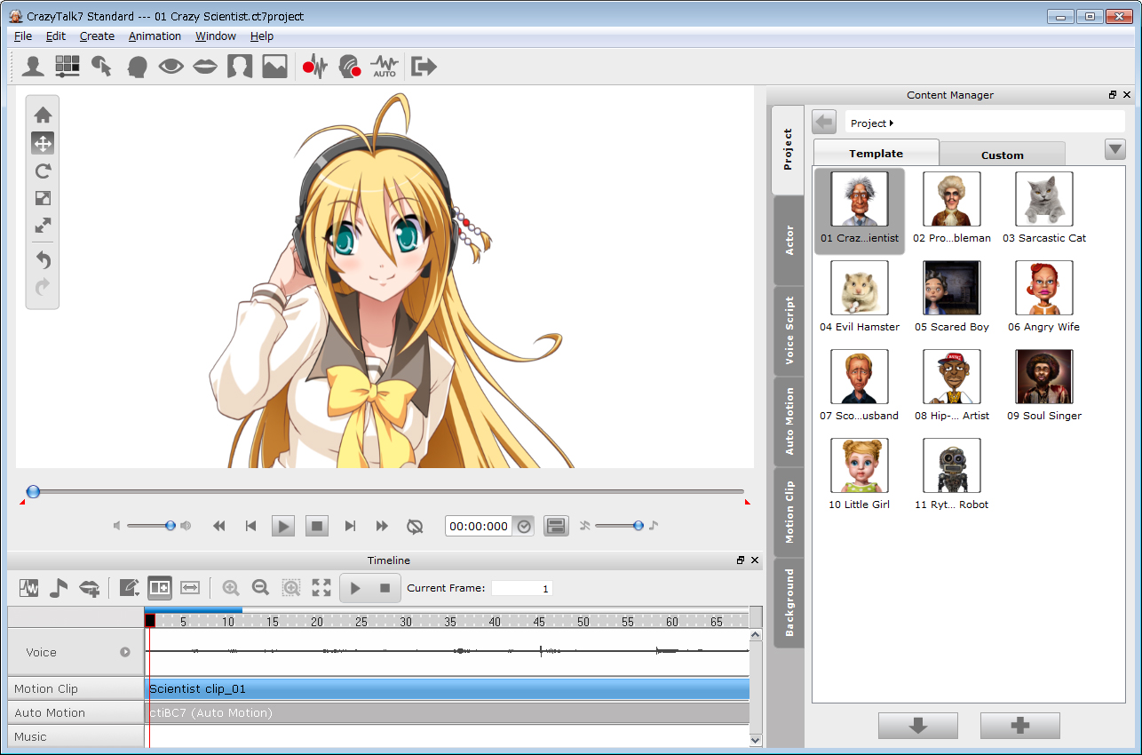Open the Eye settings icon
1142x755 pixels.
coord(171,67)
